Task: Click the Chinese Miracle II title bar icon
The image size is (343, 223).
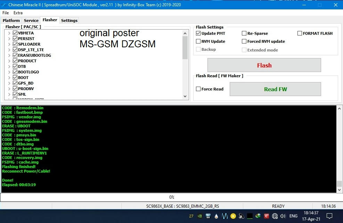Action: coord(4,5)
